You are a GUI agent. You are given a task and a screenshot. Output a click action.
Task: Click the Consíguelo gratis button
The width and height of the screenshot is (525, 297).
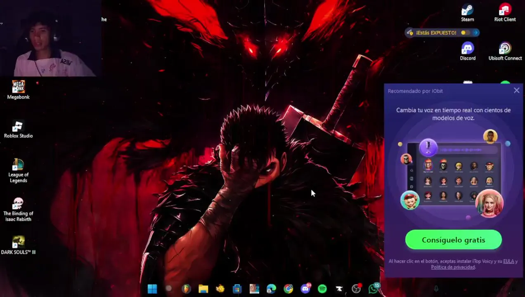tap(454, 240)
